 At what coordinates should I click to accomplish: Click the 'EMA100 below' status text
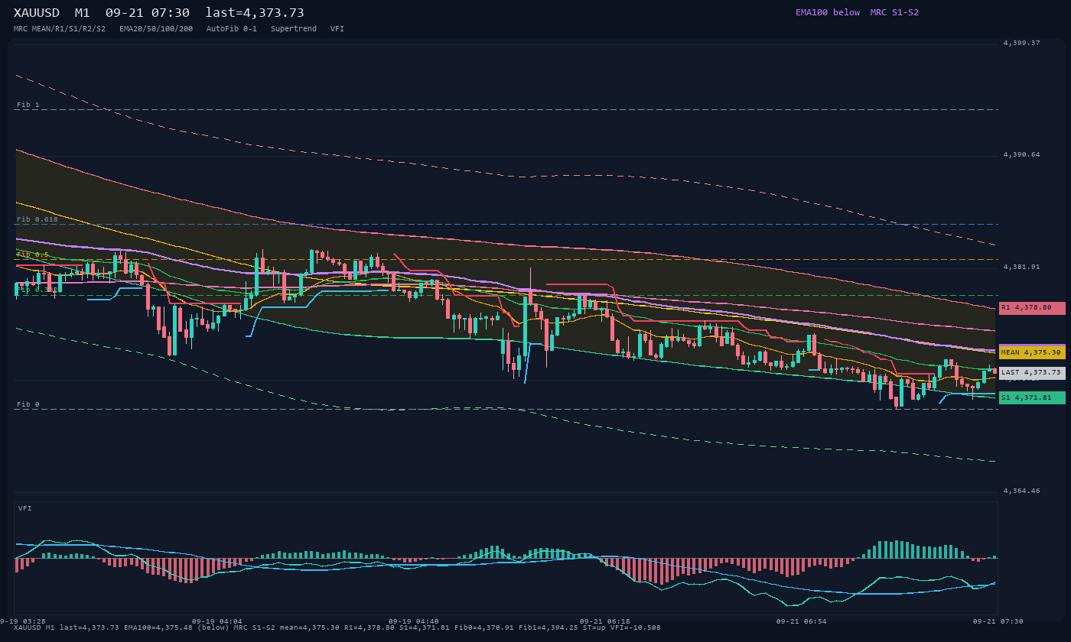point(828,12)
